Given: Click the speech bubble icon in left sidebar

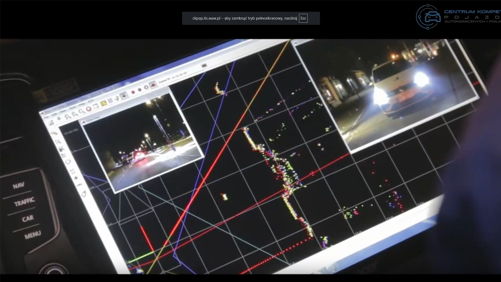Looking at the screenshot, I should click(x=68, y=162).
